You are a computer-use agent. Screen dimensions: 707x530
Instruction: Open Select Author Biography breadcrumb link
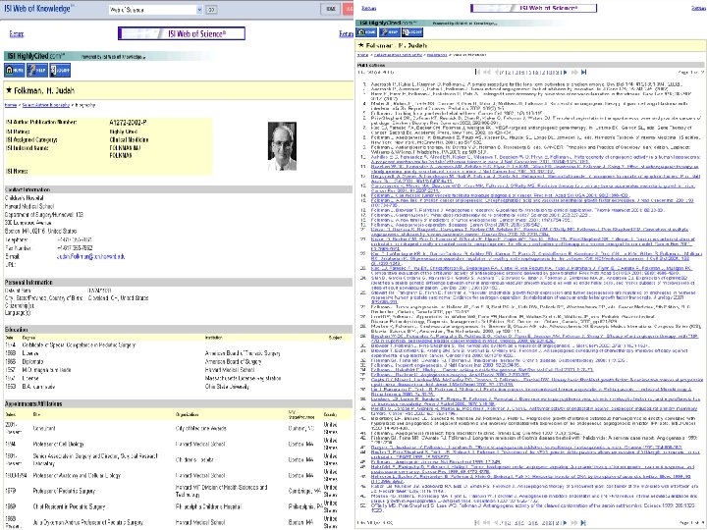point(46,105)
